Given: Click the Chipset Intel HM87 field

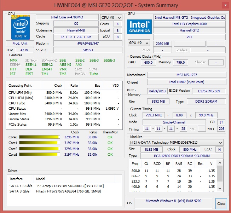Looking at the screenshot, I should click(187, 82).
